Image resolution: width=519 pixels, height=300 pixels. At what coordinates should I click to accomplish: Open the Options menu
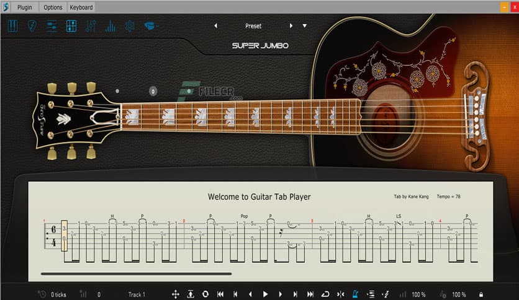point(53,7)
